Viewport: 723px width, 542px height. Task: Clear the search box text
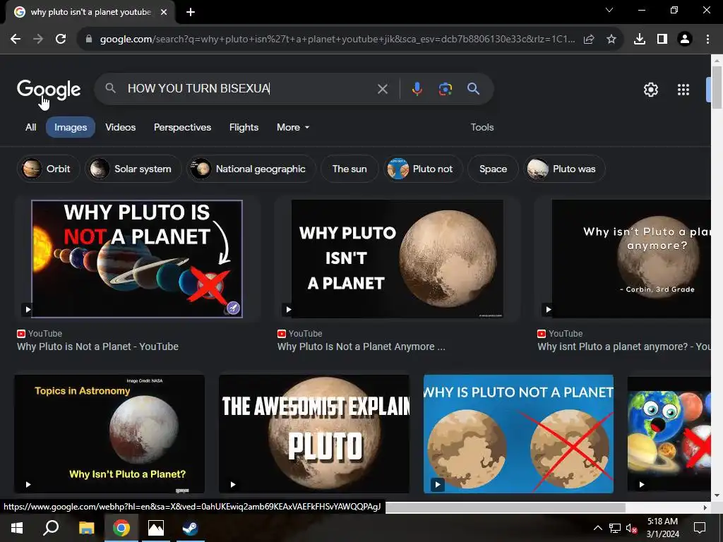point(382,89)
